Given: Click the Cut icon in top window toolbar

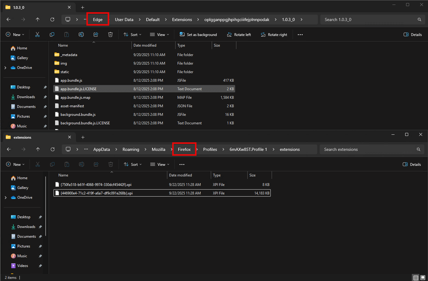Looking at the screenshot, I should 37,35.
